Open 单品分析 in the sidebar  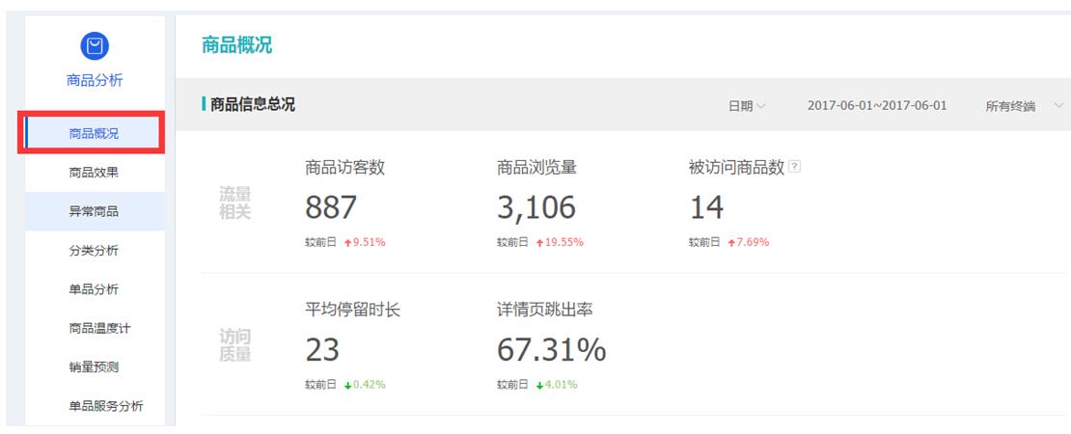coord(95,289)
